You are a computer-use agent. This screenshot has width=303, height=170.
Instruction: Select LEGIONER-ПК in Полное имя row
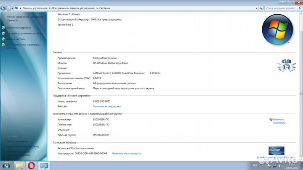tap(101, 125)
